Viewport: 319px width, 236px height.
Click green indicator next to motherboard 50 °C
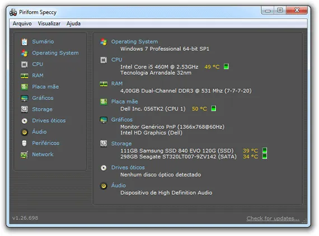coord(213,108)
